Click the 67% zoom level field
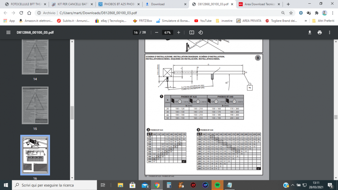The width and height of the screenshot is (338, 190). click(x=168, y=32)
